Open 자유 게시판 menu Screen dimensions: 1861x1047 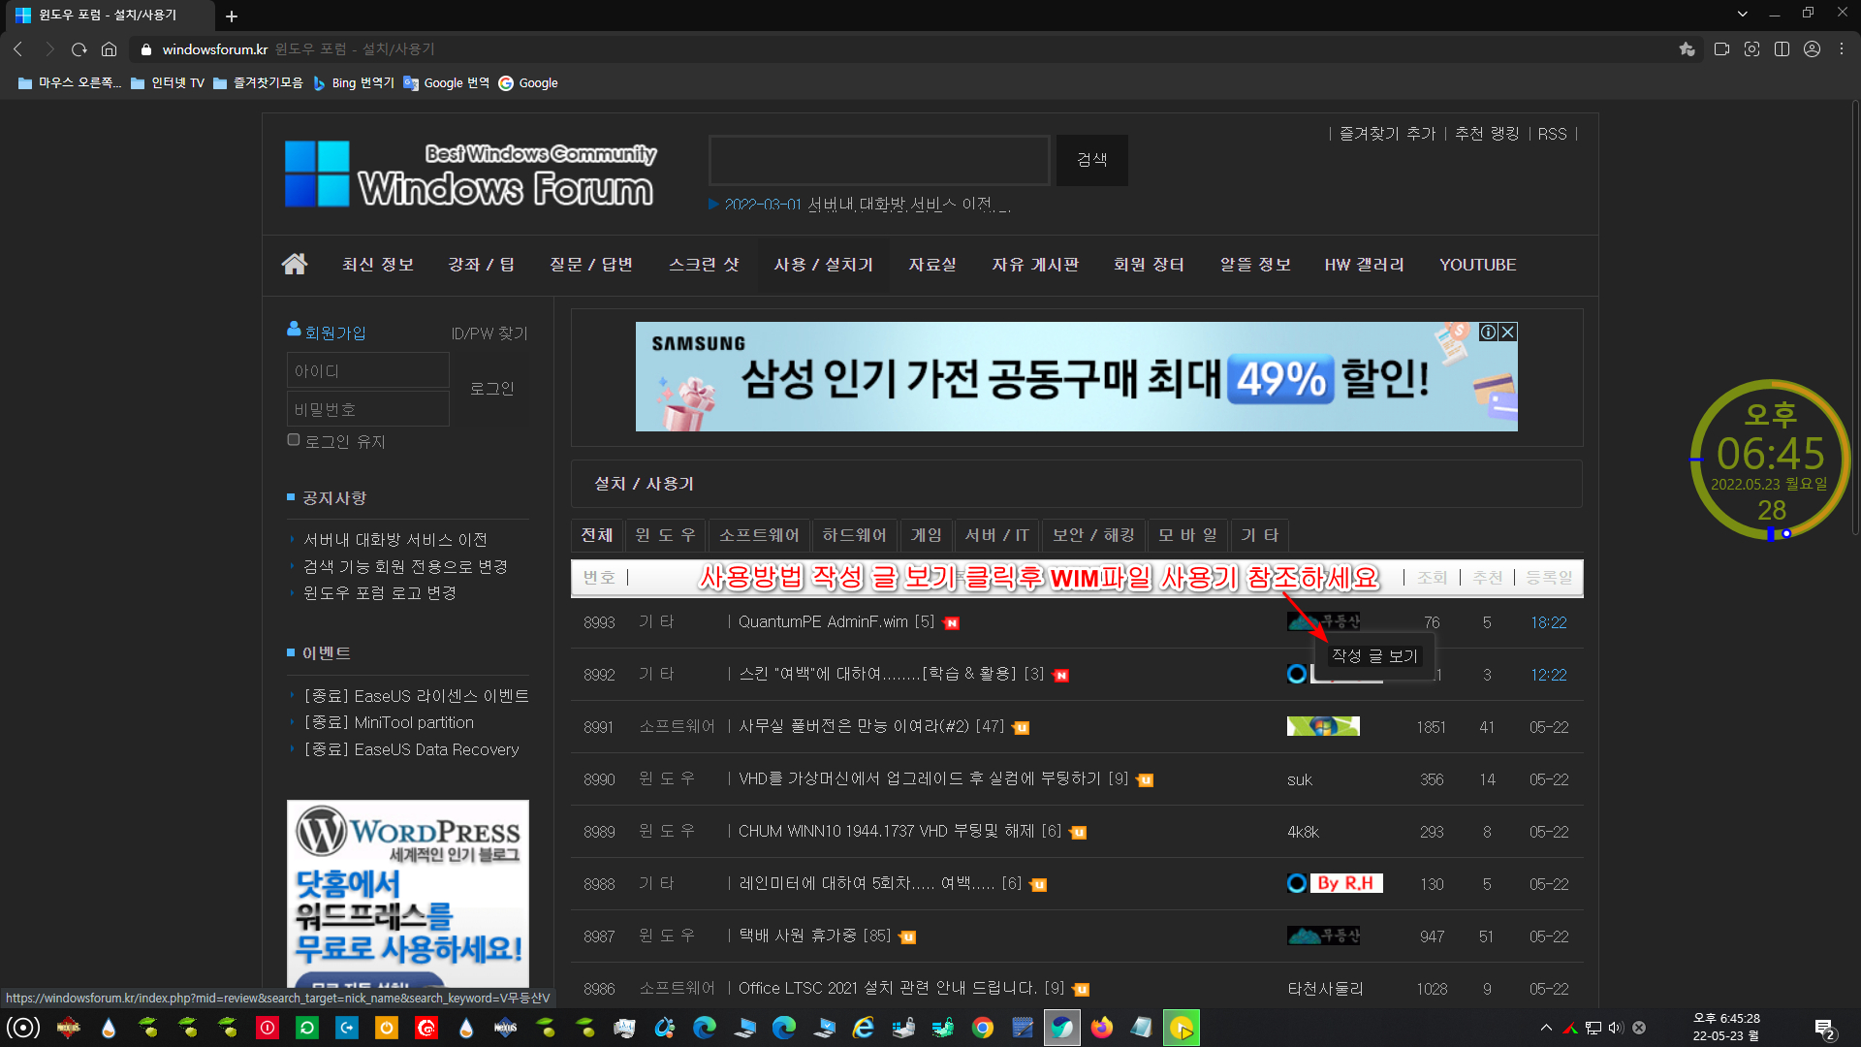pos(1034,265)
